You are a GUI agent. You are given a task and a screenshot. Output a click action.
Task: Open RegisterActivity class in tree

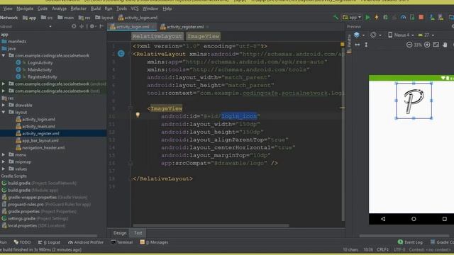[43, 76]
